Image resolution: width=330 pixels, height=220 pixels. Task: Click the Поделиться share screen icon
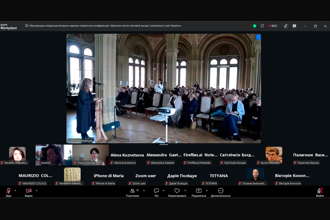point(199,192)
